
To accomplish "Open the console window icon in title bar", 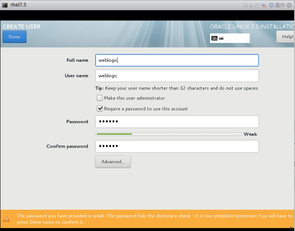I will tap(5, 5).
